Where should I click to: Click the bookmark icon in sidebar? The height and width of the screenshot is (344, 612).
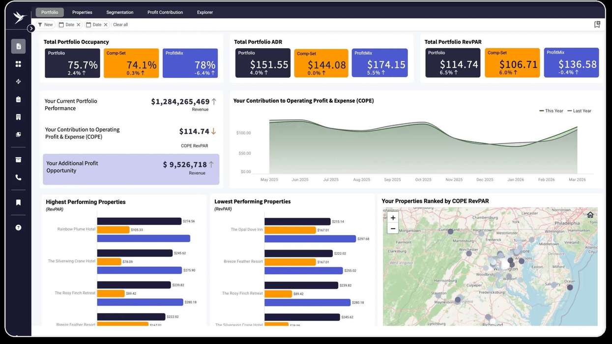point(18,202)
